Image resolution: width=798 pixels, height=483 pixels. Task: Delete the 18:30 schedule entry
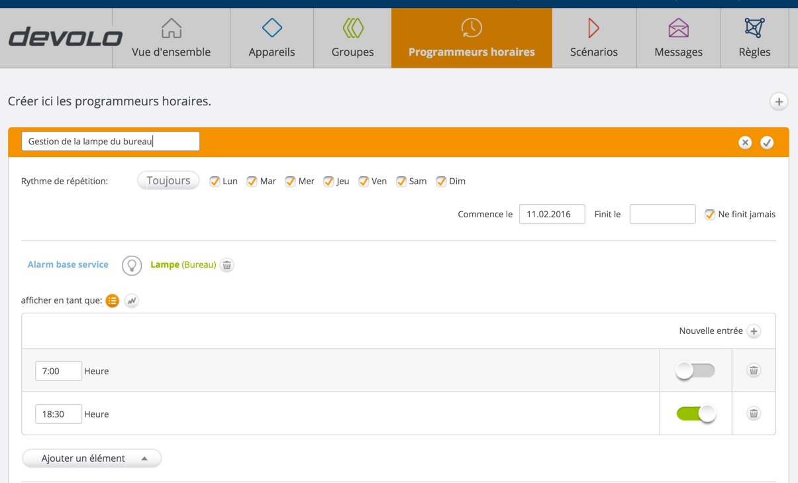pos(754,413)
